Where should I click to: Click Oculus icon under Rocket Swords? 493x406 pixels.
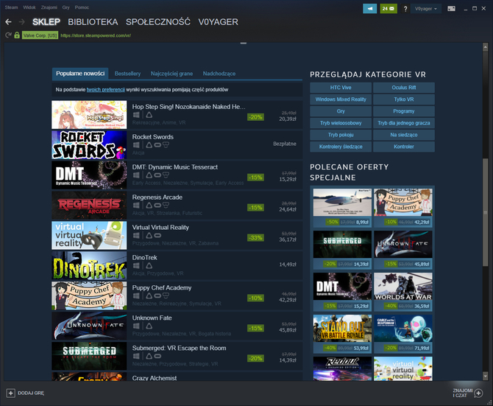click(157, 145)
